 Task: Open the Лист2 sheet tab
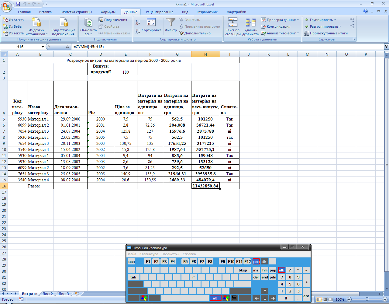[48, 294]
